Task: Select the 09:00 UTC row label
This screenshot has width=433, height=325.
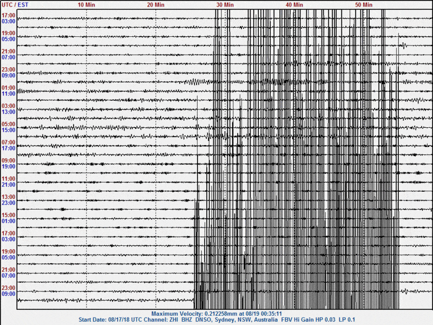Action: tap(8, 160)
